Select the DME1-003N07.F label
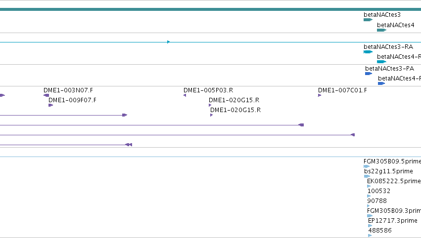The image size is (421, 238). coord(68,90)
